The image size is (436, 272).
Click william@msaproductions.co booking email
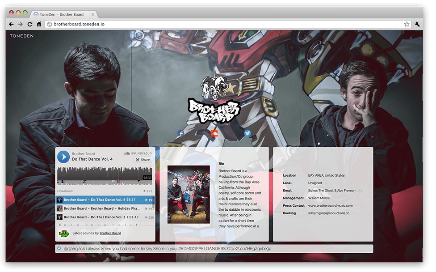[329, 213]
